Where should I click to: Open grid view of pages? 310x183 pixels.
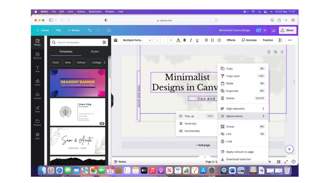(279, 162)
